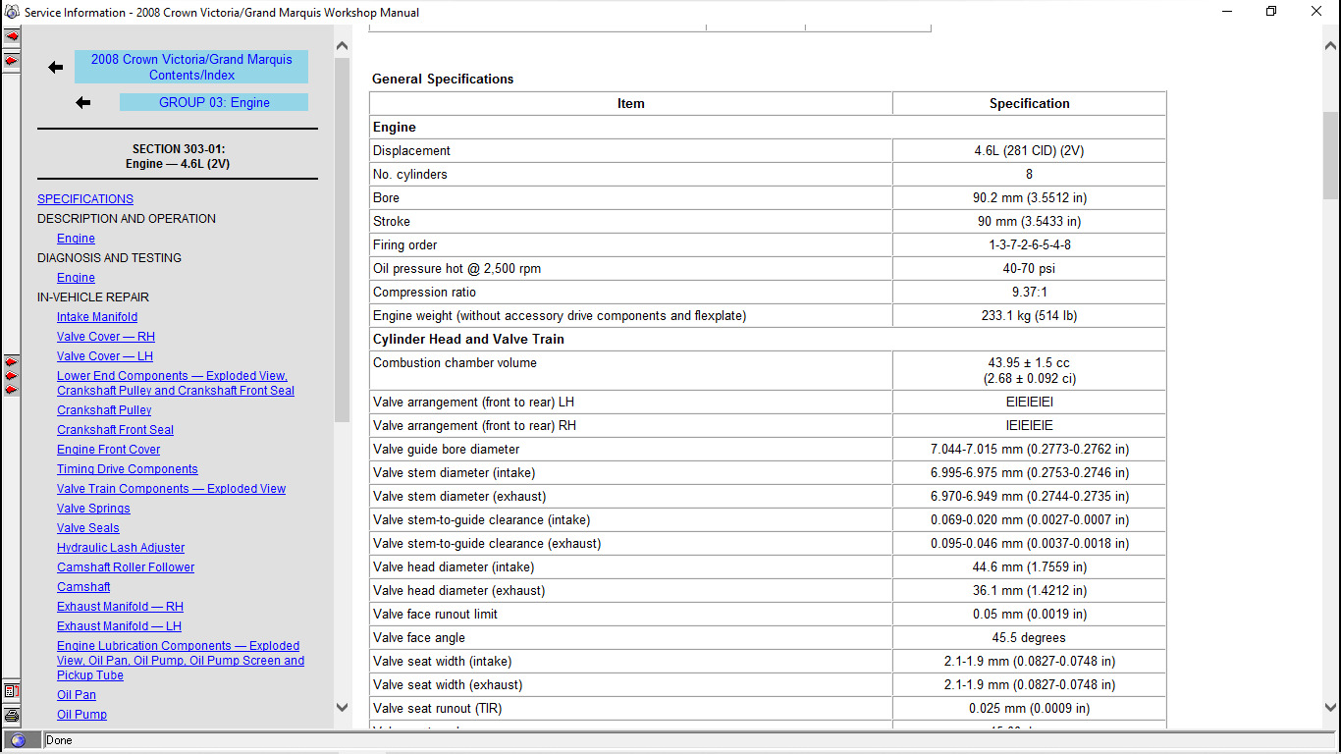Click the Displacement row label

click(x=411, y=151)
